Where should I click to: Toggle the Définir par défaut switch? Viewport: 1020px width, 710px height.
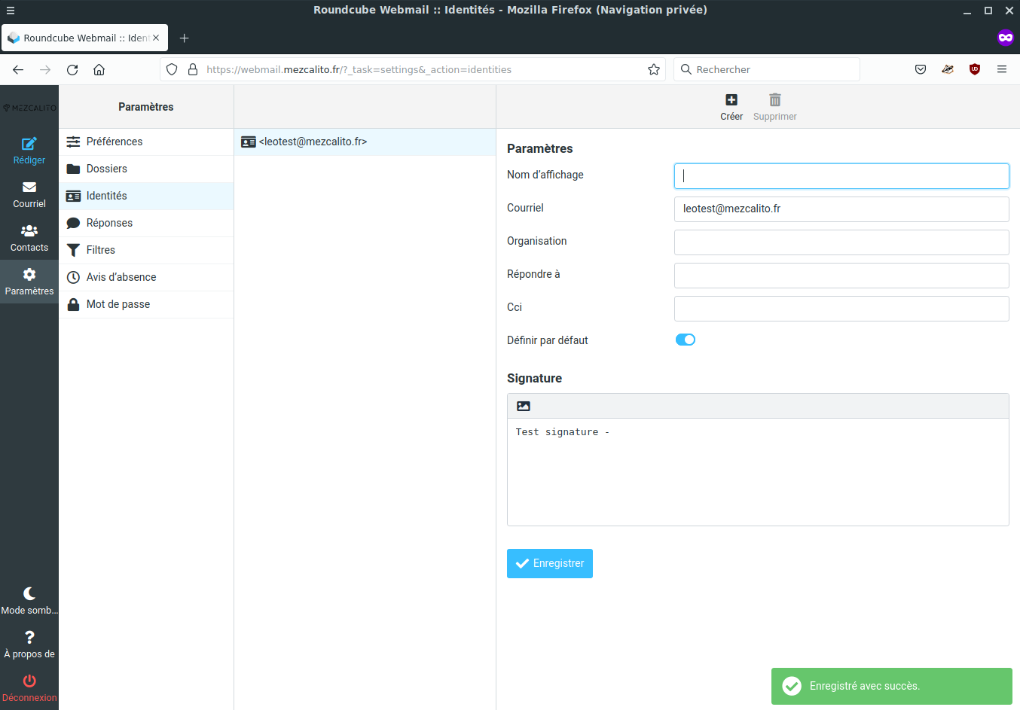(x=685, y=340)
